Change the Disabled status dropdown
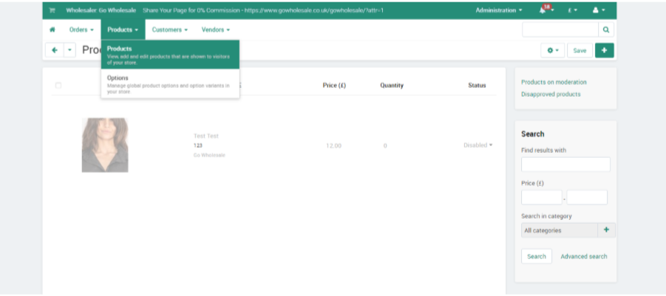 (478, 145)
